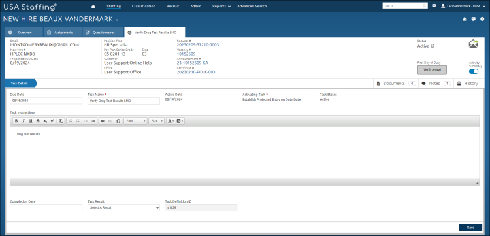Remove formatting with the Tx icon
Image resolution: width=490 pixels, height=236 pixels.
pos(61,121)
